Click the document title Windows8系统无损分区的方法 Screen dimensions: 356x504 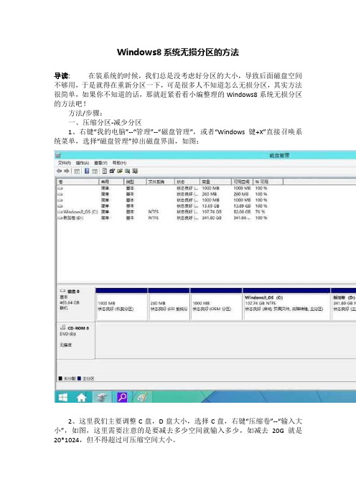178,52
